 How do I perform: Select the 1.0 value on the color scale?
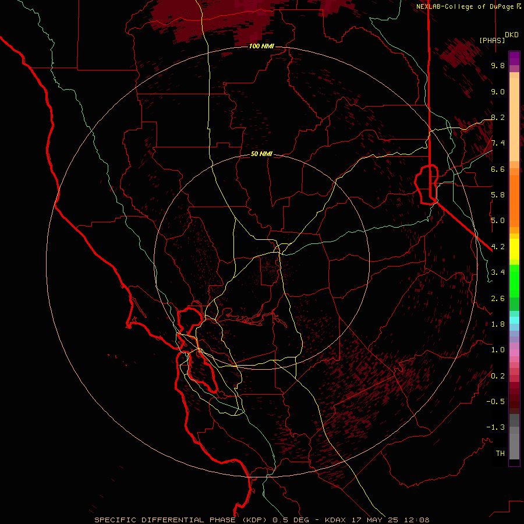(x=498, y=350)
